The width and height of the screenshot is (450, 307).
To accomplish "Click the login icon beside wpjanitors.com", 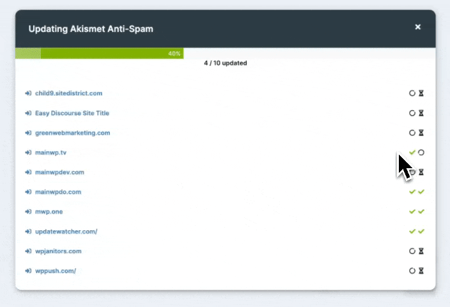I will coord(28,251).
